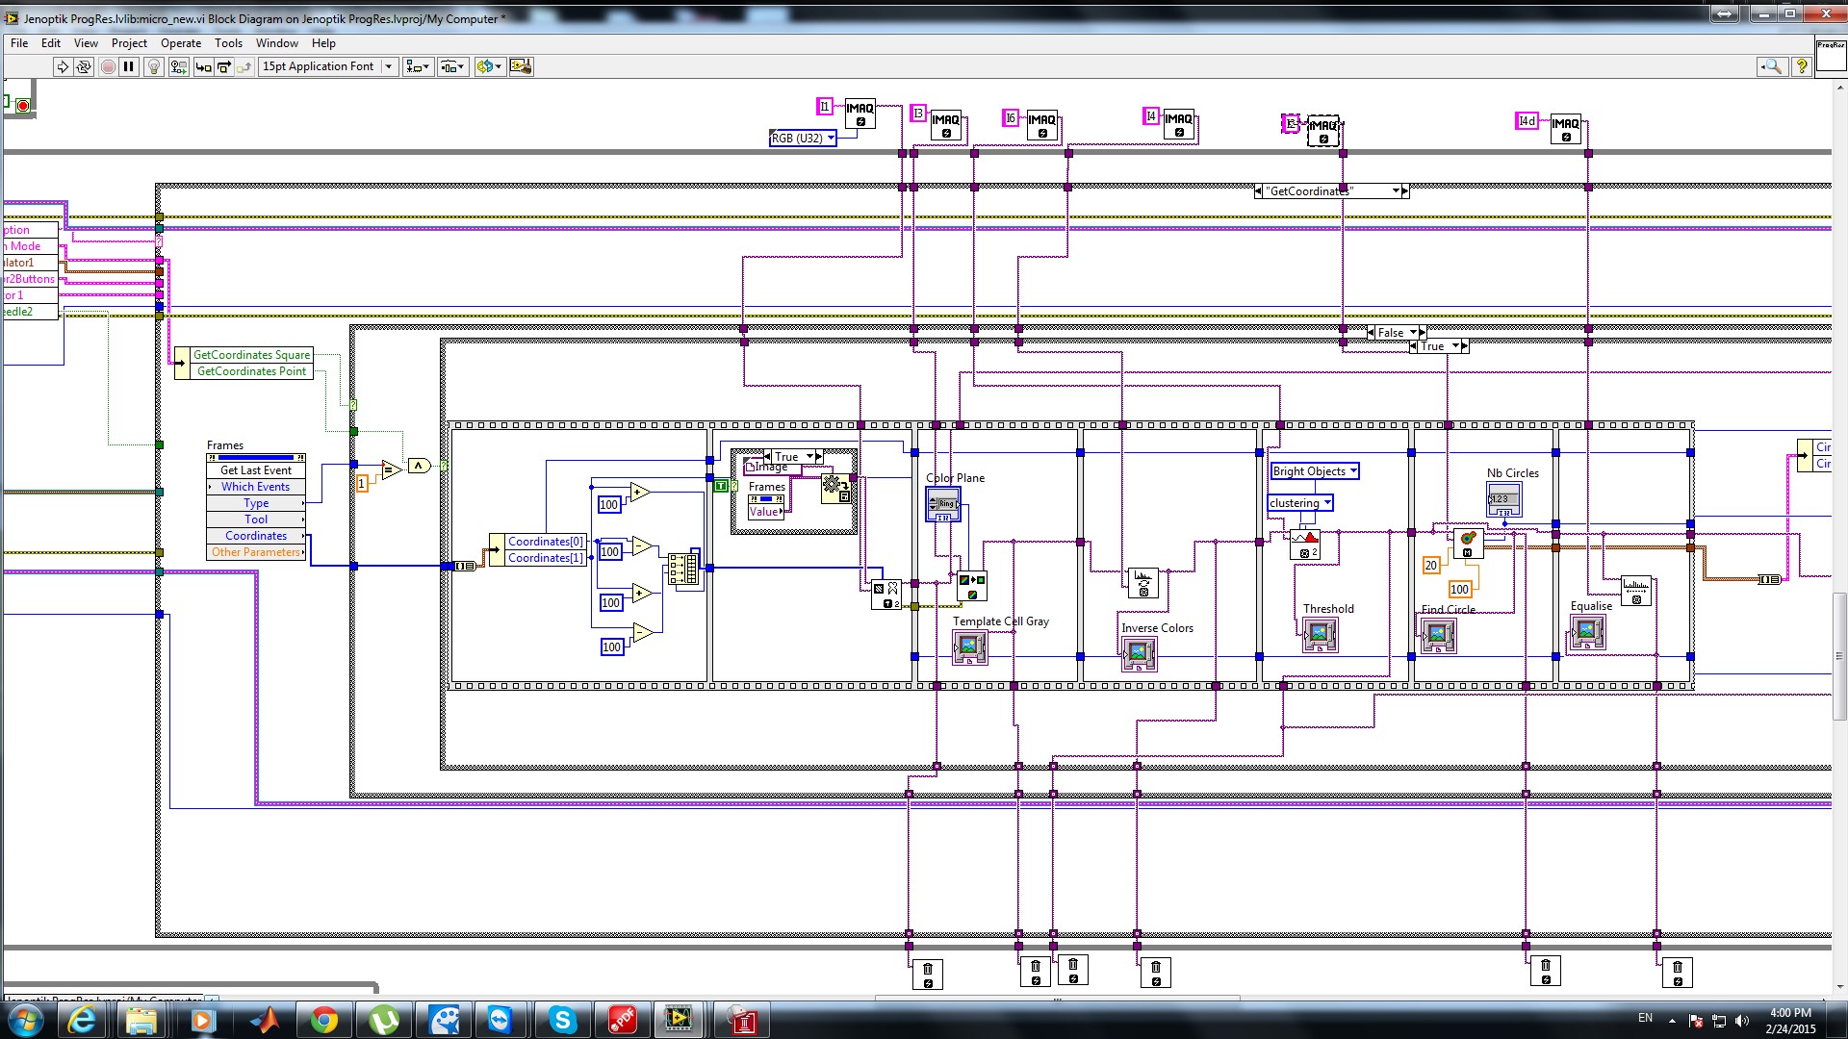Click the Build Array node
This screenshot has height=1039, width=1848.
pyautogui.click(x=682, y=569)
